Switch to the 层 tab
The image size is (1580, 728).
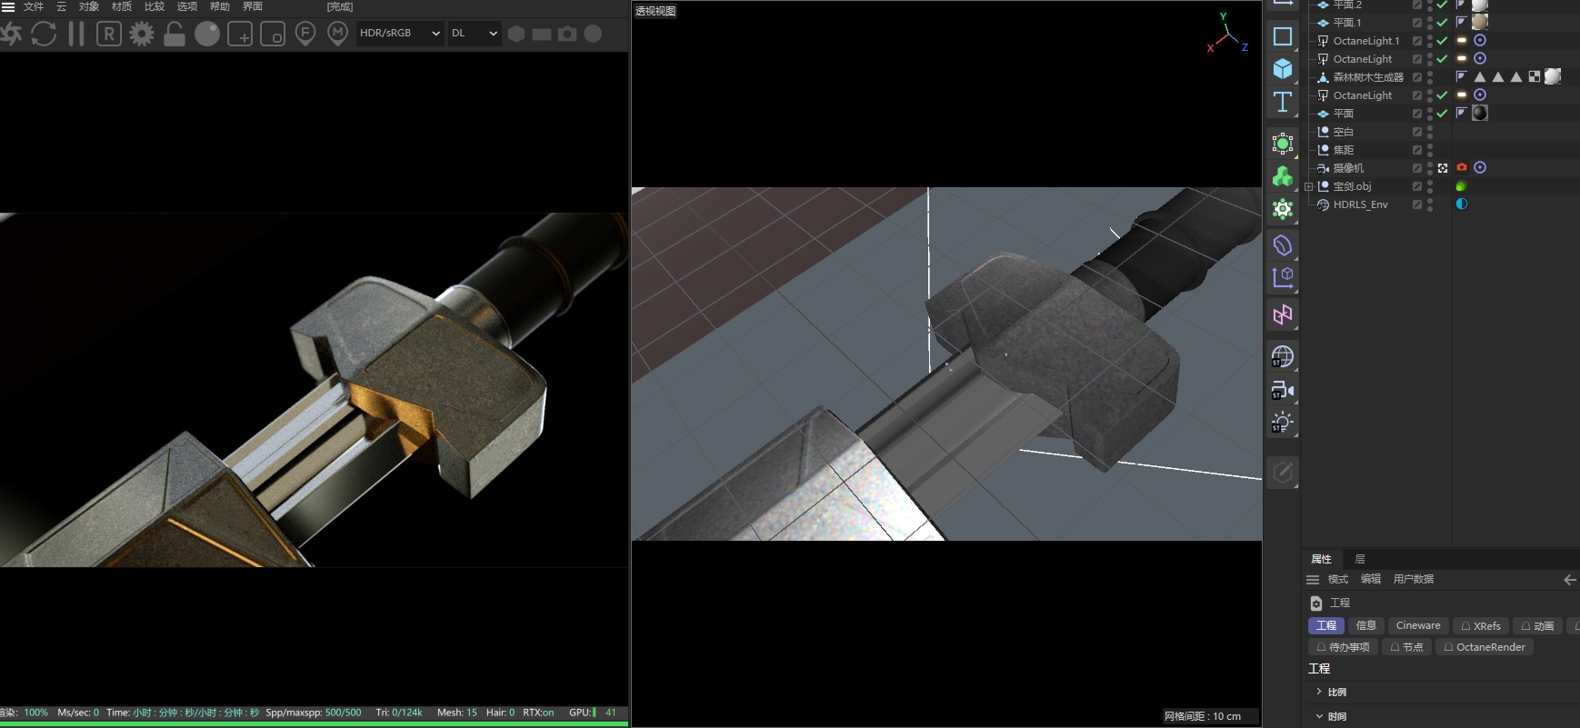(x=1360, y=559)
